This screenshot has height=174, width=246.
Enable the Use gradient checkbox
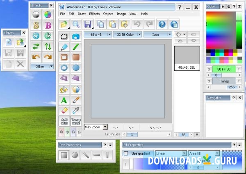126,153
